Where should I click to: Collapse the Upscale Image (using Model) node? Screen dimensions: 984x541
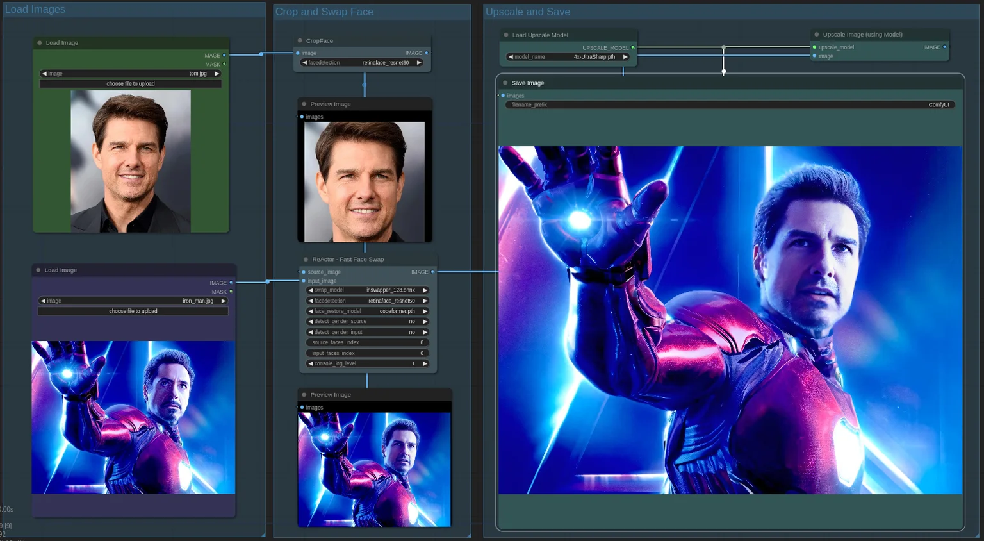coord(817,35)
